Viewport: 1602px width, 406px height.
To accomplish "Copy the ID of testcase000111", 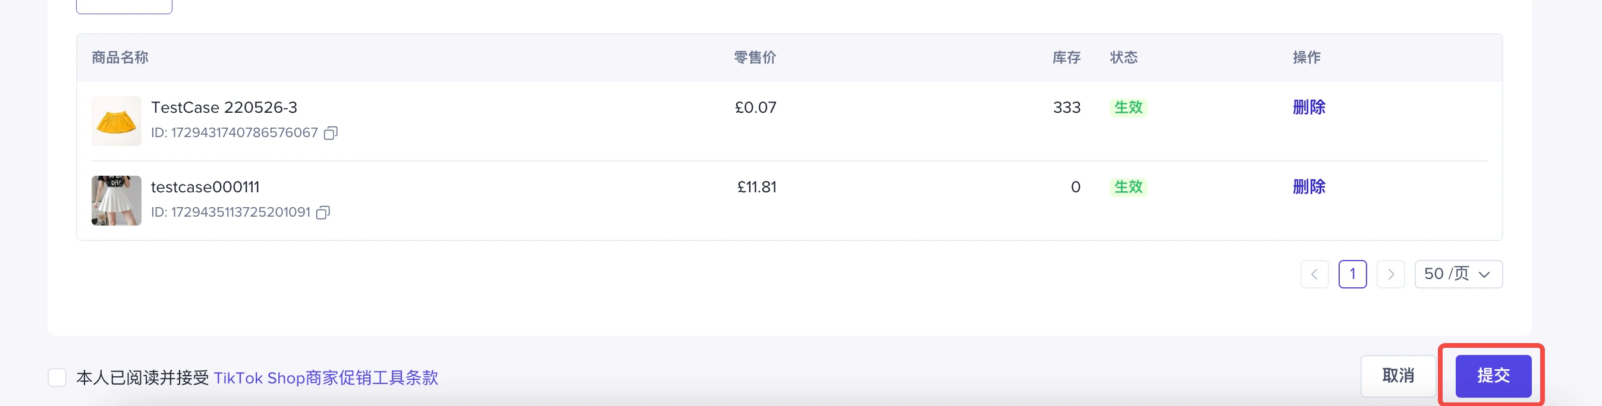I will [x=323, y=212].
